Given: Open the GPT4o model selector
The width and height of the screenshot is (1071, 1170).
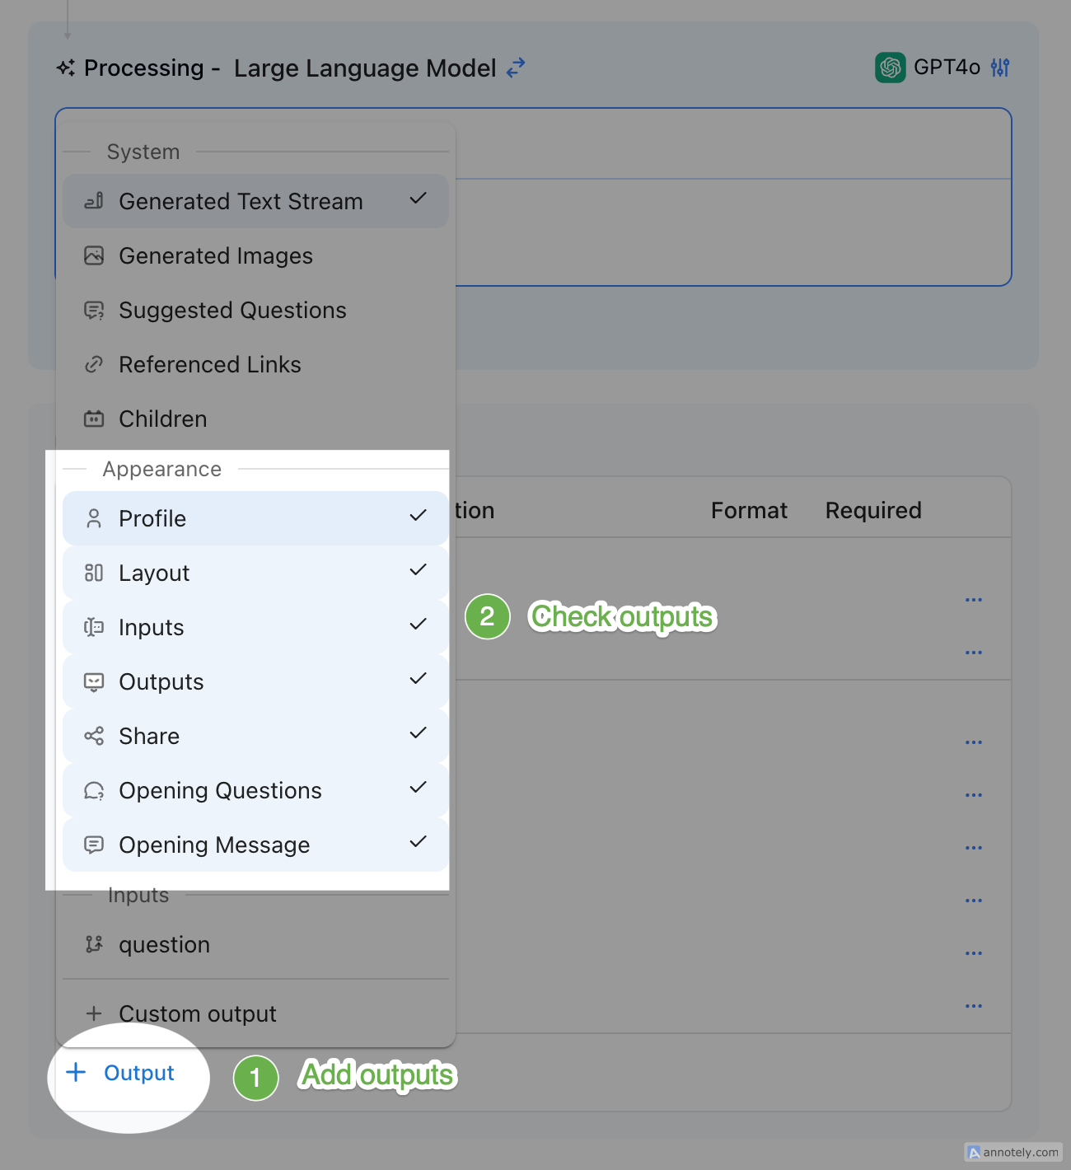Looking at the screenshot, I should point(946,68).
